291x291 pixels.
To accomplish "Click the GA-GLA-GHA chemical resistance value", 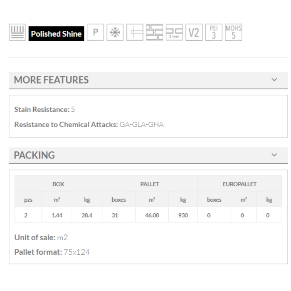I will [x=141, y=125].
